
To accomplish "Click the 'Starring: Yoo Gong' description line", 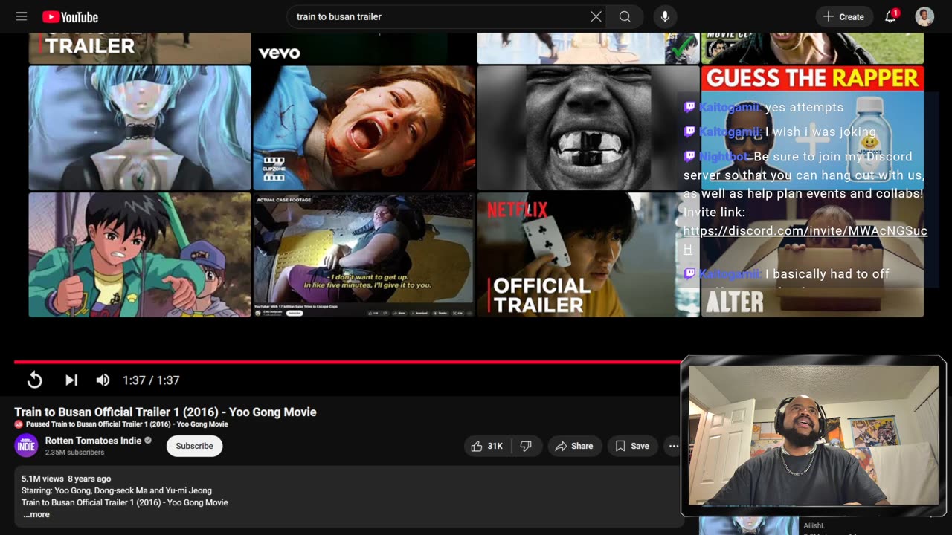I will click(117, 490).
